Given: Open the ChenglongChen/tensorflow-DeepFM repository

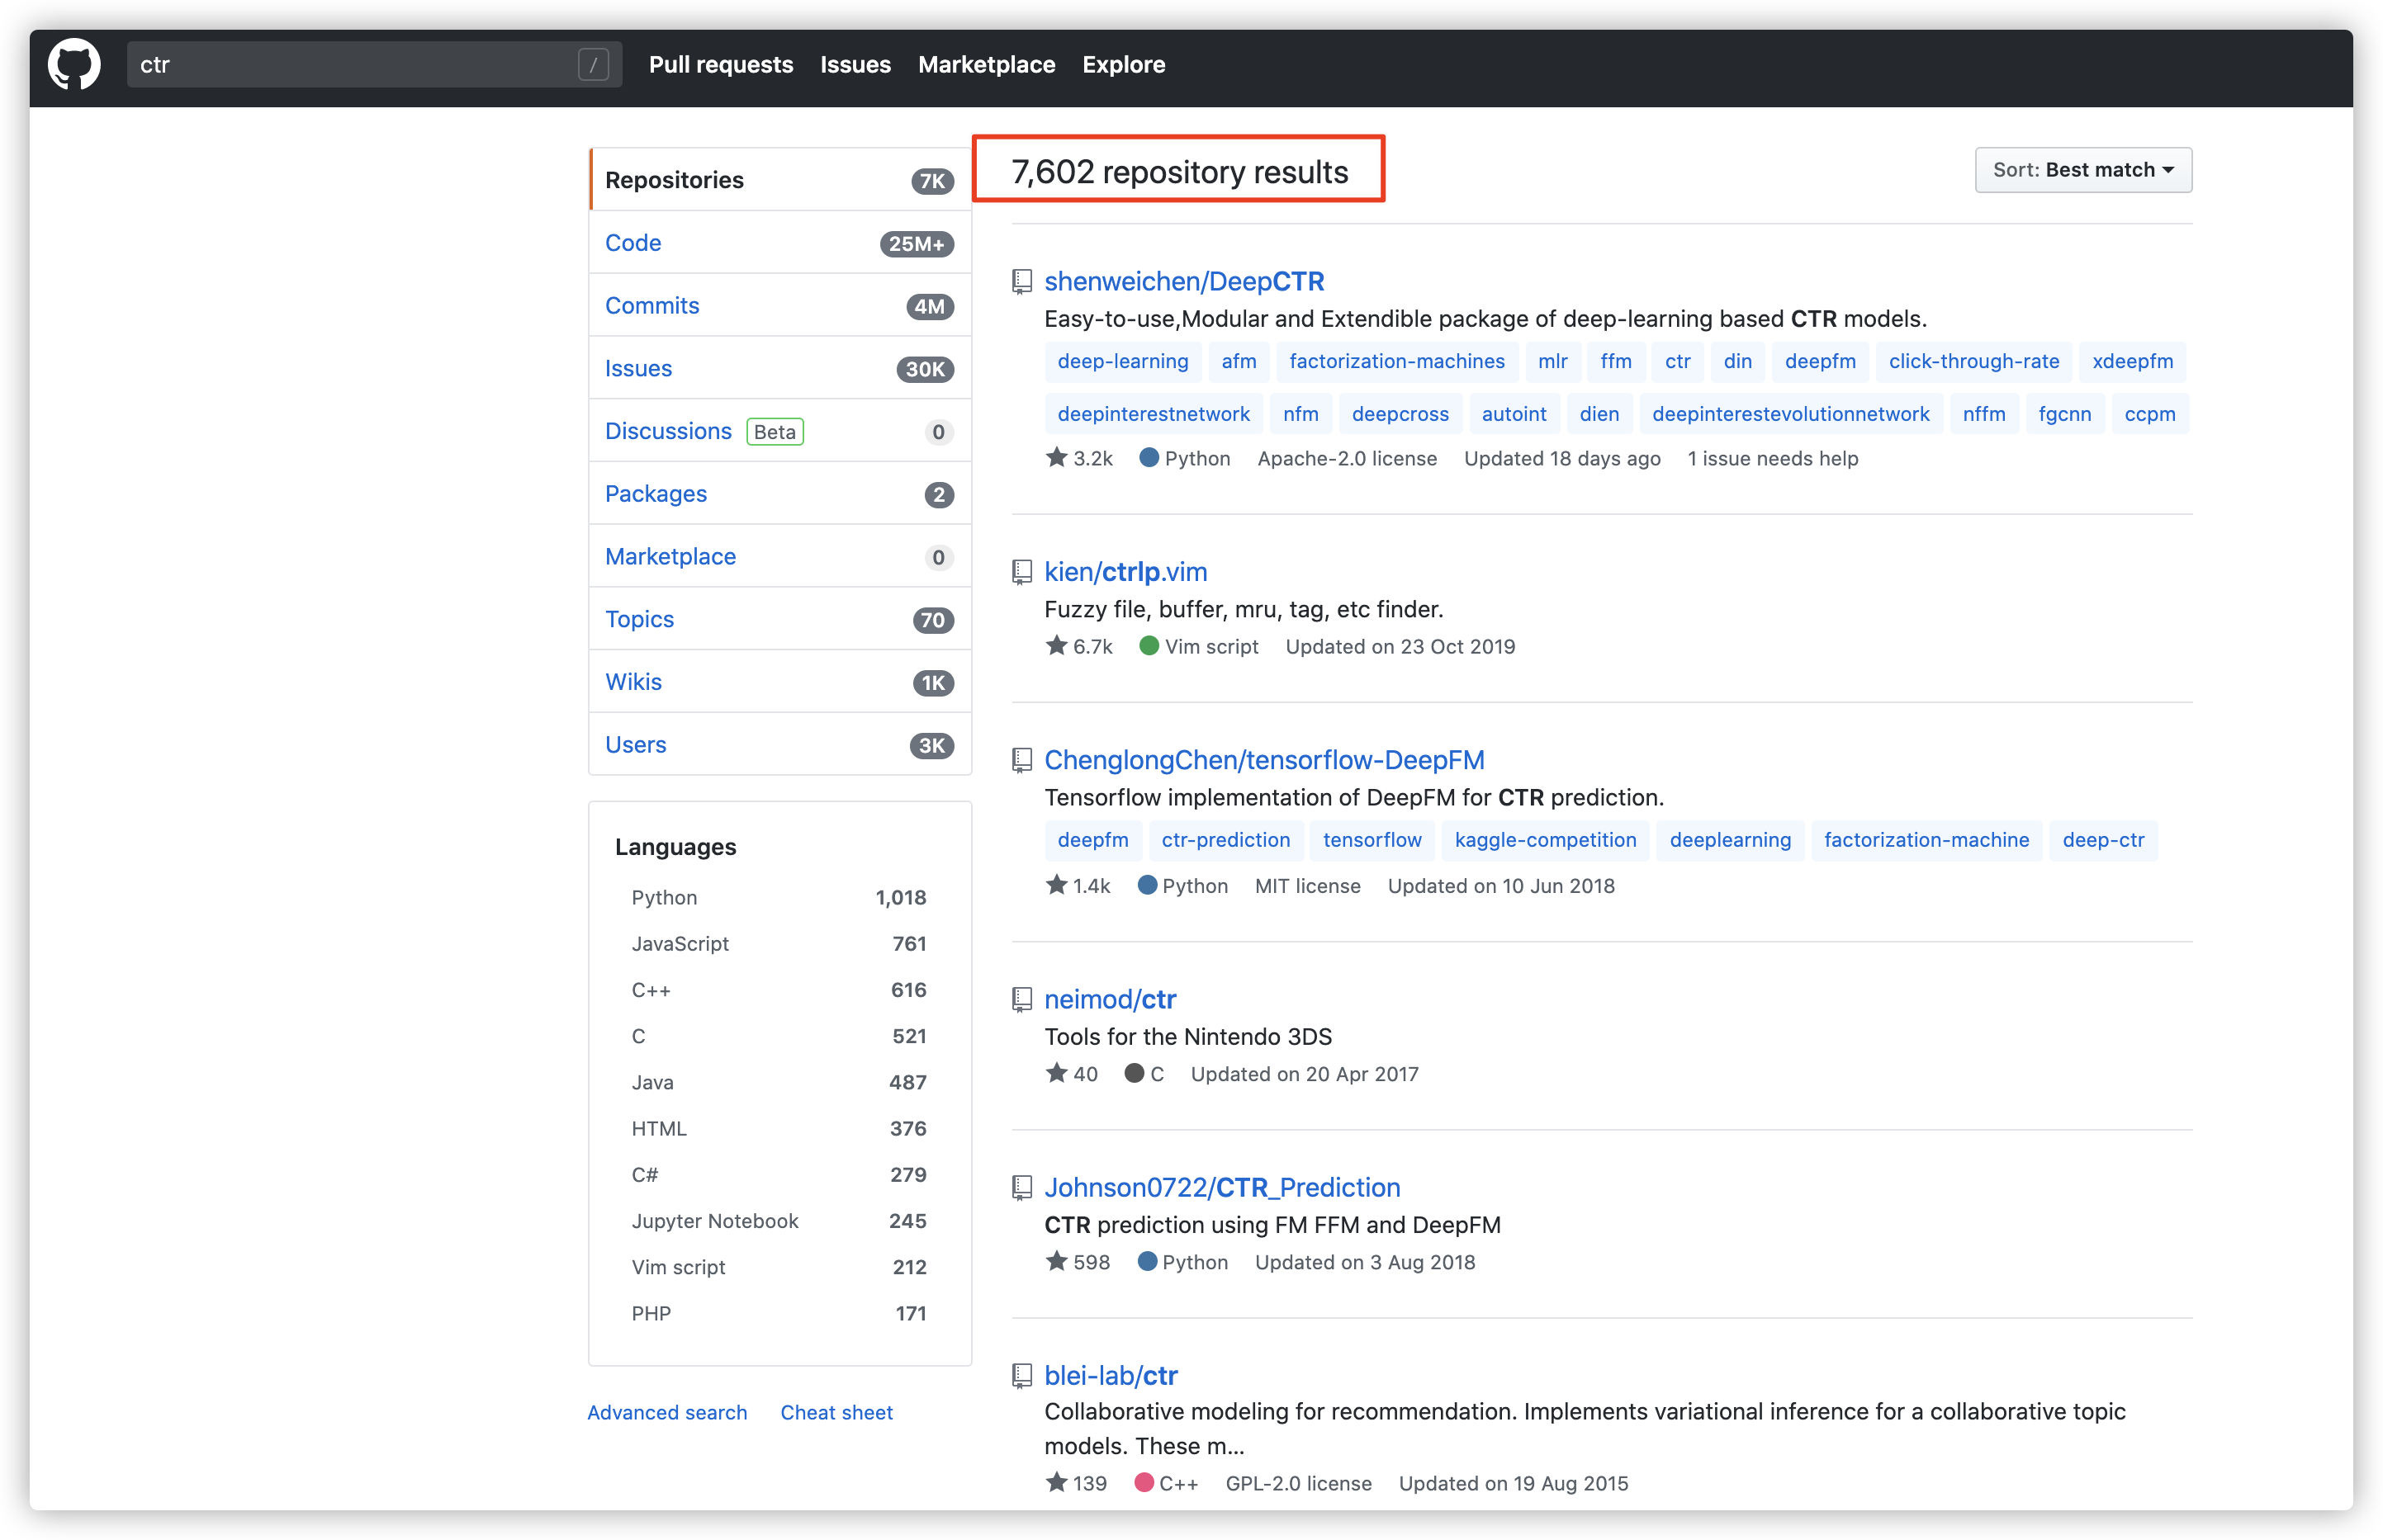Looking at the screenshot, I should tap(1264, 760).
